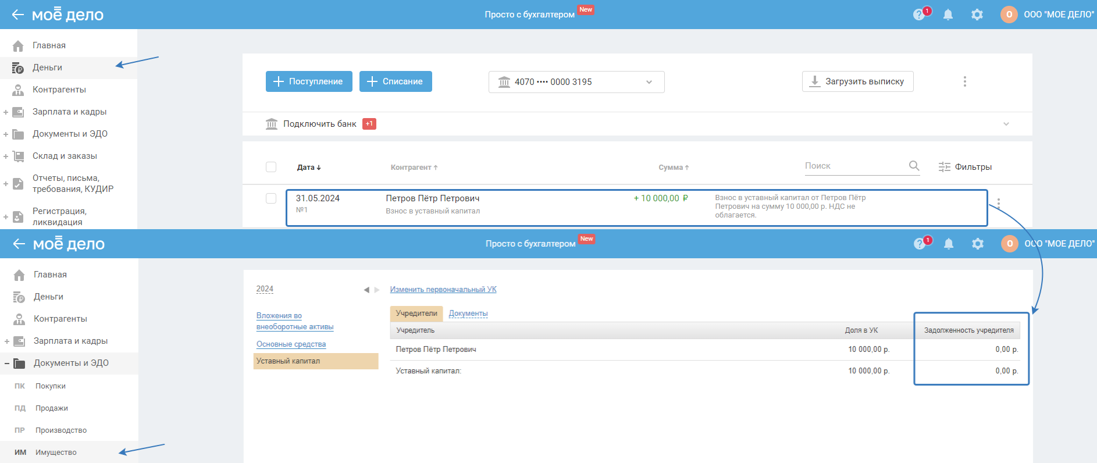Open the three-dot menu of the 31.05.2024 payment row
This screenshot has height=463, width=1097.
click(x=998, y=204)
